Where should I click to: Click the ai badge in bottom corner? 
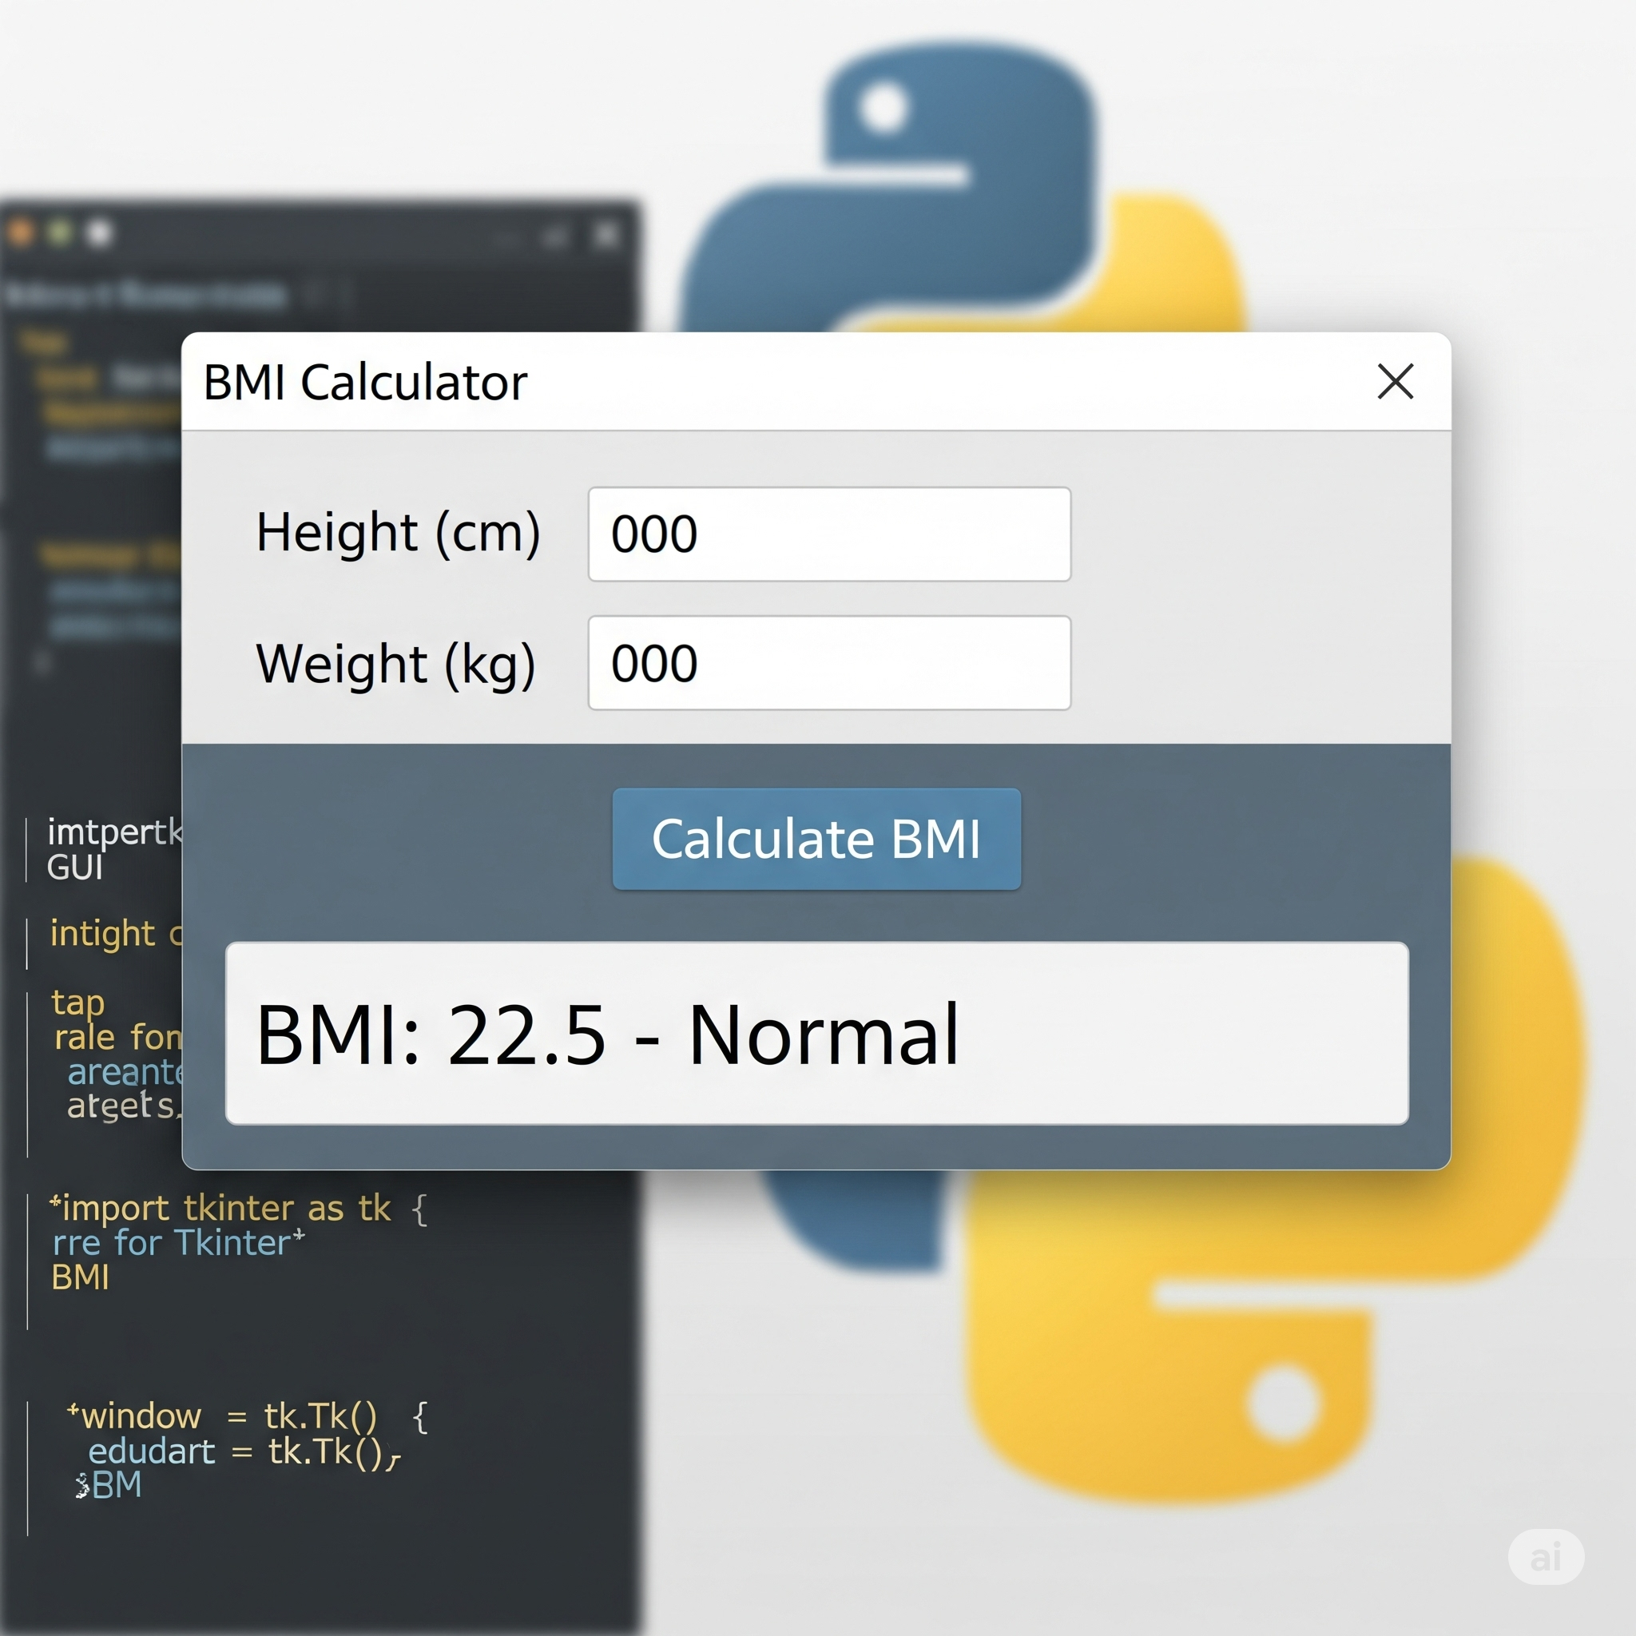pyautogui.click(x=1546, y=1556)
